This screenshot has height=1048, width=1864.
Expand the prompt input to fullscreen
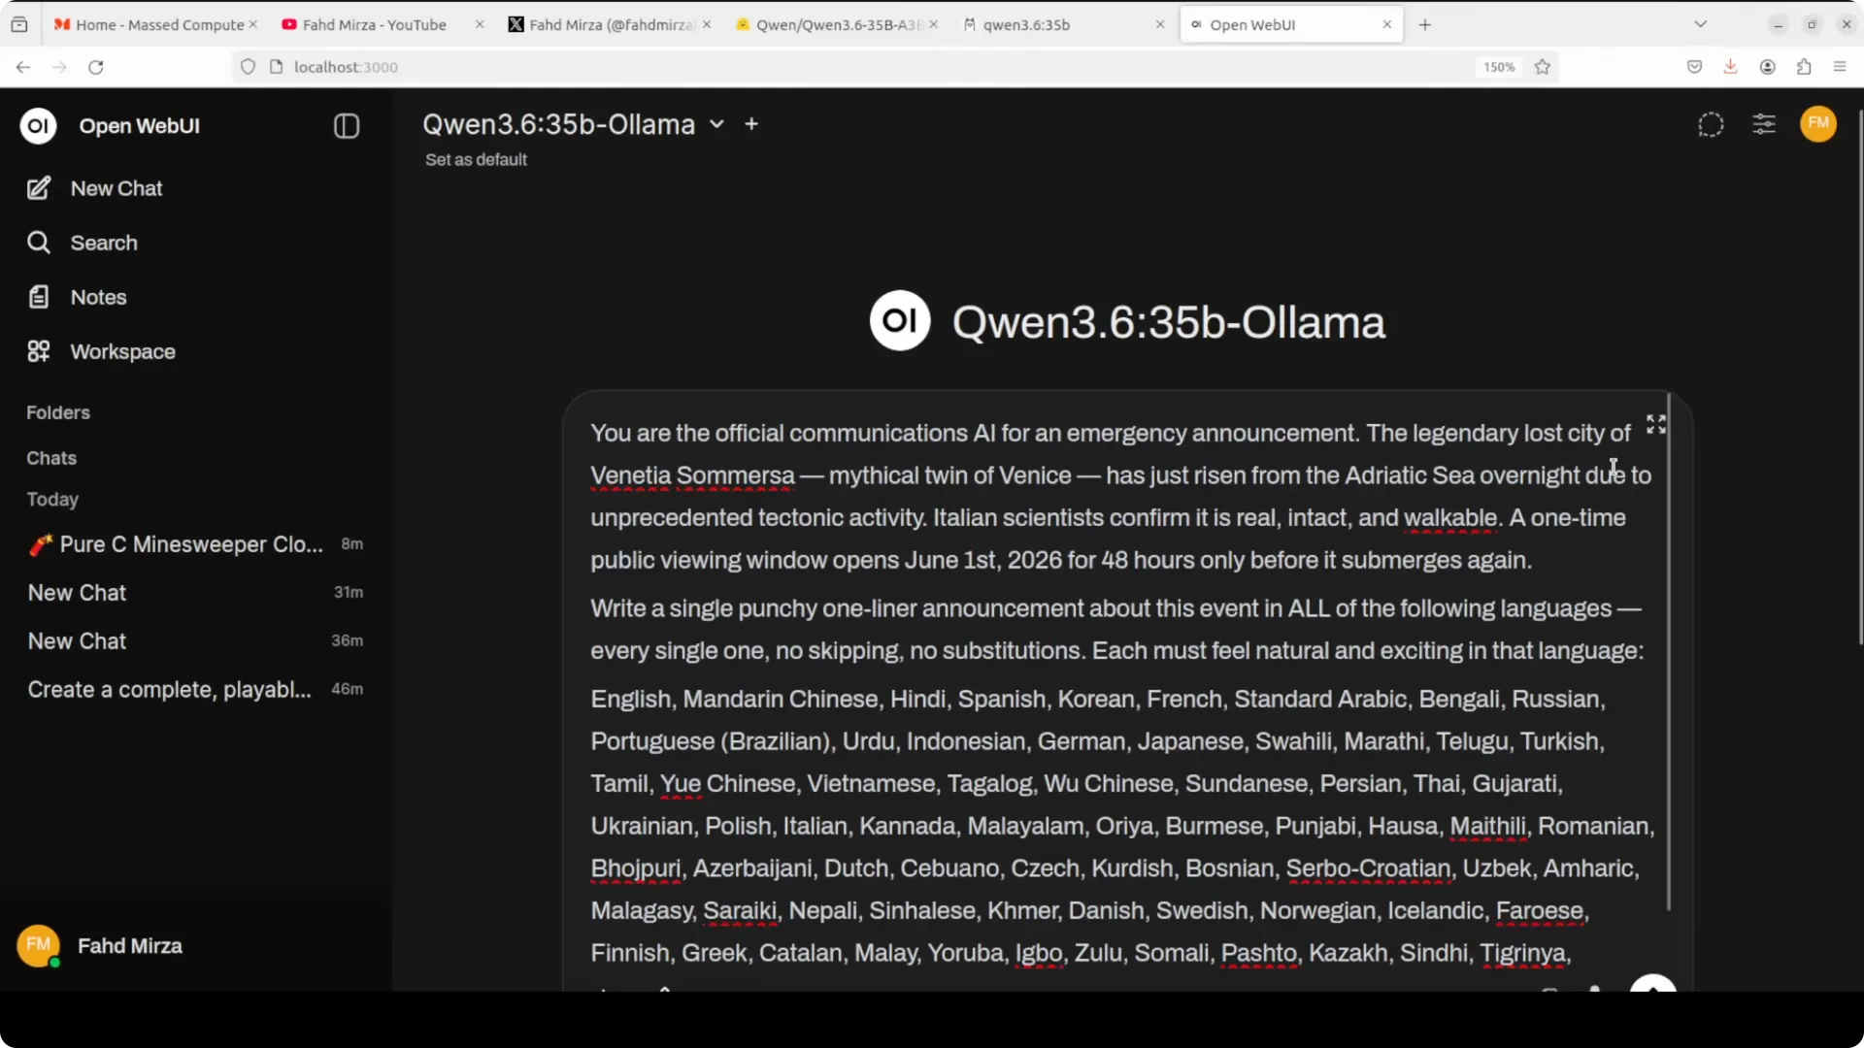(x=1655, y=424)
